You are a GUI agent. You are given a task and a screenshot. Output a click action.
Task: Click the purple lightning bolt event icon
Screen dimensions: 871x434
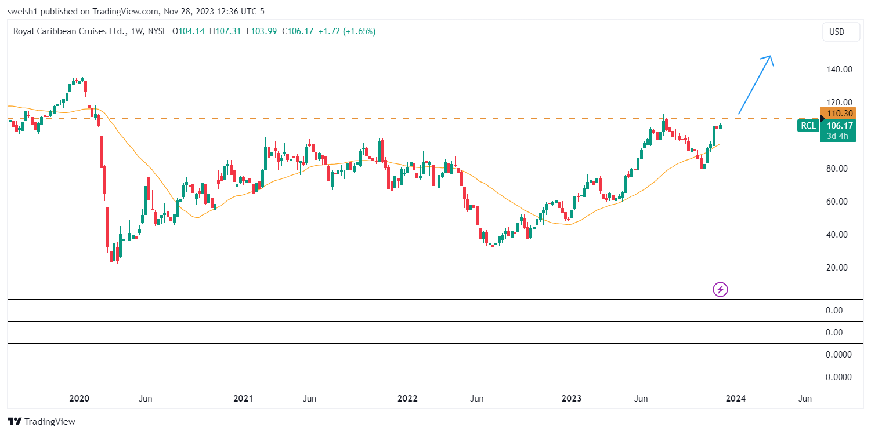(x=720, y=289)
